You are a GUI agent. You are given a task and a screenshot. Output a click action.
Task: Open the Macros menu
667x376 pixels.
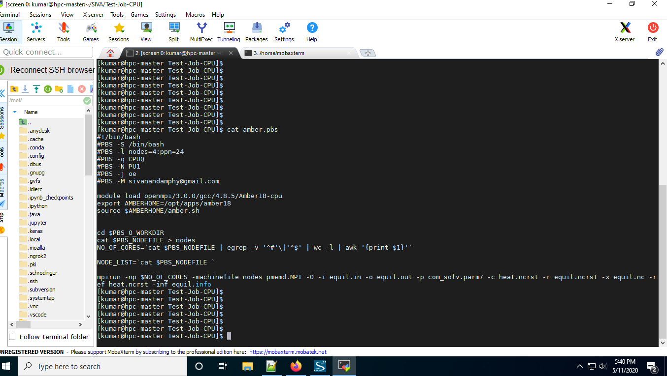click(x=195, y=15)
